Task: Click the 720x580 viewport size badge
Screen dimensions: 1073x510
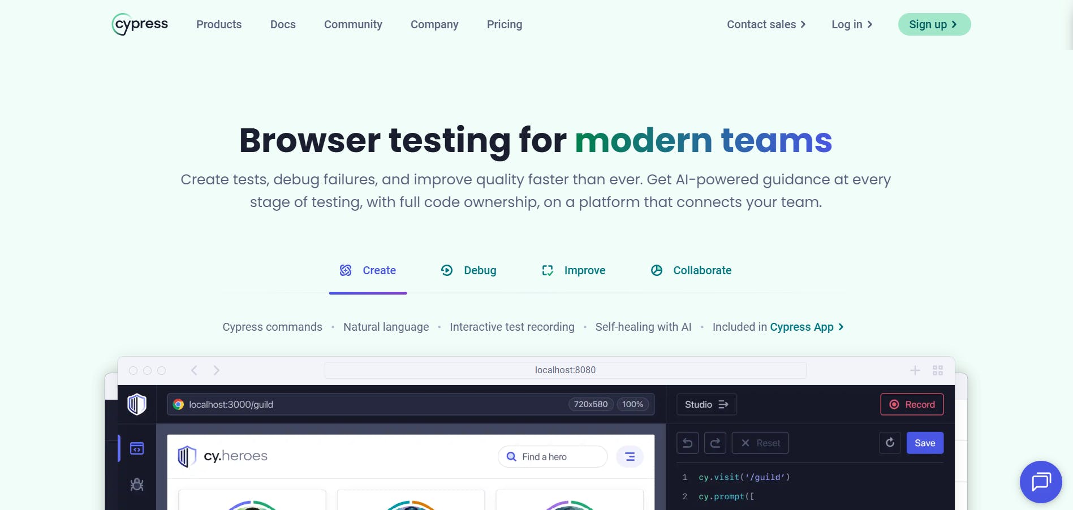Action: [x=591, y=404]
